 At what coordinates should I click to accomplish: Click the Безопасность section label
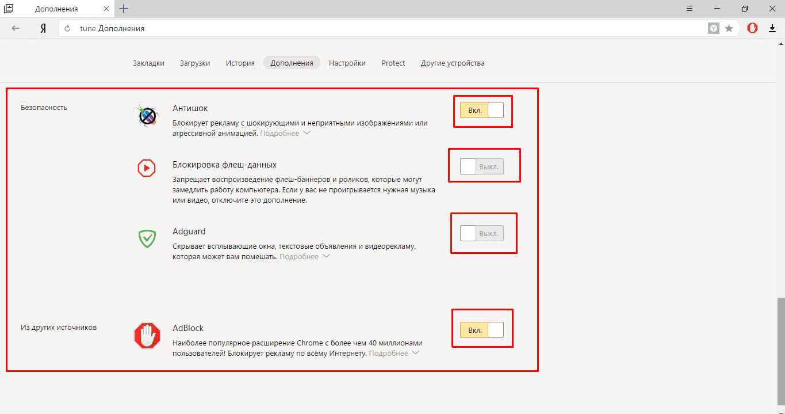44,107
